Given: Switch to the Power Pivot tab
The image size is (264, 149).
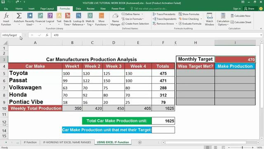Looking at the screenshot, I should (118, 9).
